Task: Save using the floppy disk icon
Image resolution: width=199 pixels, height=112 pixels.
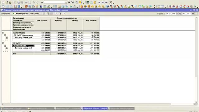Action: [x=10, y=2]
